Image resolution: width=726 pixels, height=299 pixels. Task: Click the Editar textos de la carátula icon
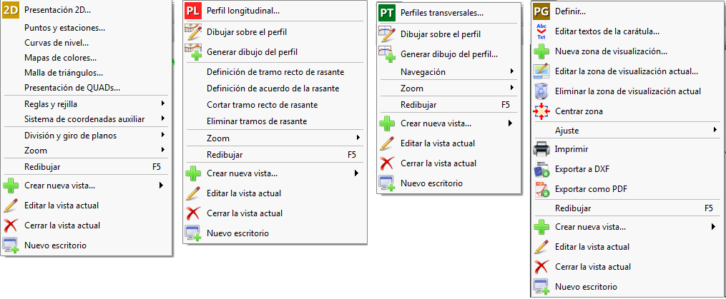pos(542,31)
